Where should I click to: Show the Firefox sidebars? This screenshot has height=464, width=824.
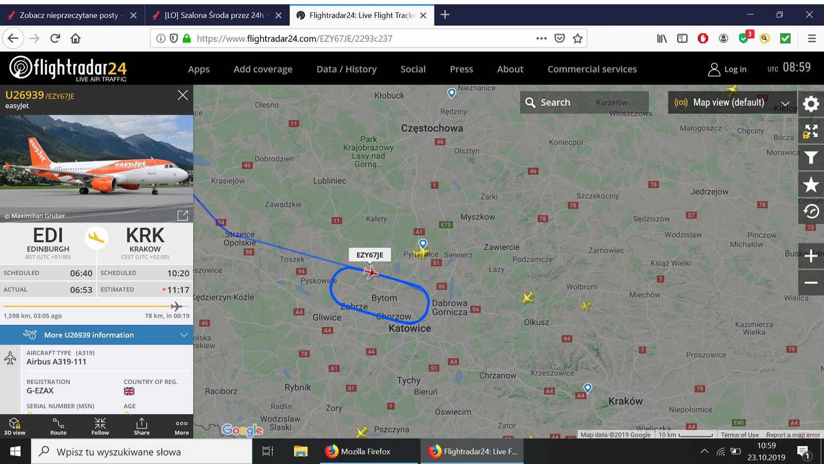click(682, 38)
